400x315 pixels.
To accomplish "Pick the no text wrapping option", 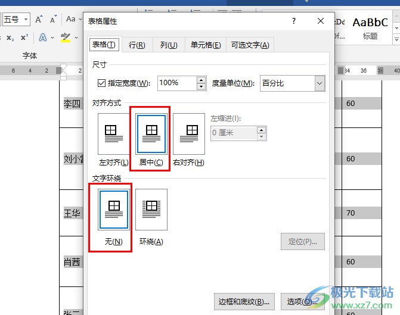I will 114,210.
